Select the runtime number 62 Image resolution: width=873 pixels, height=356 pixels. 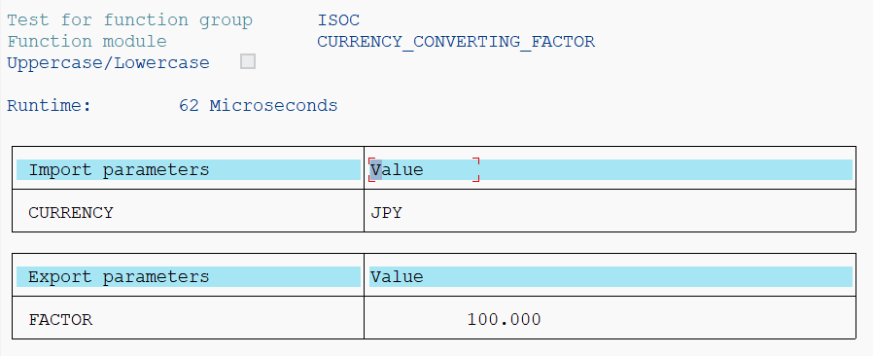click(189, 106)
